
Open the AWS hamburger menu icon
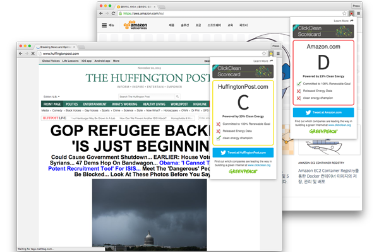(104, 25)
